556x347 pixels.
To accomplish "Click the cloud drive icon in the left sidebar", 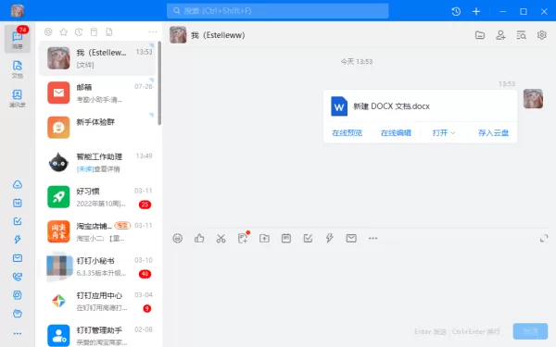I will tap(18, 184).
